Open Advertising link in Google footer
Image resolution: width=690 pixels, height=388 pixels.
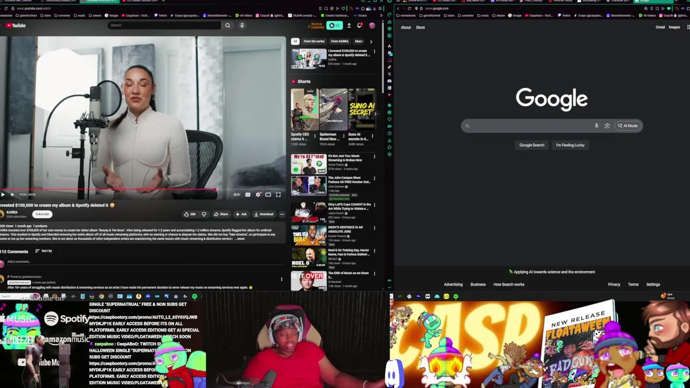tap(453, 285)
